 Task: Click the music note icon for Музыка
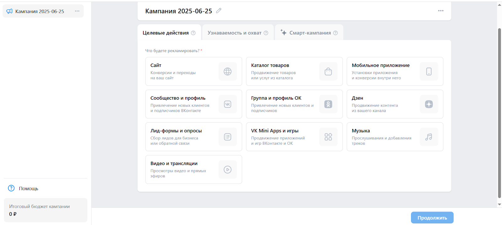(429, 137)
